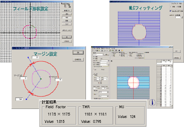184x127 pixels.
Task: Click the lower blue endpoint dot near 144
Action: (x=26, y=99)
